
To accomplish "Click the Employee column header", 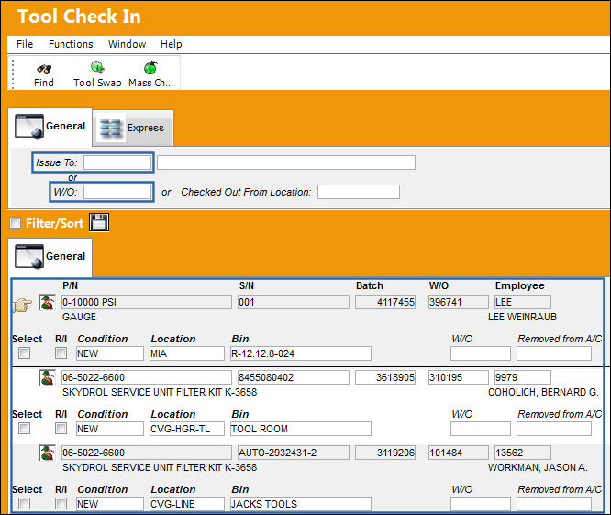I will click(x=520, y=285).
